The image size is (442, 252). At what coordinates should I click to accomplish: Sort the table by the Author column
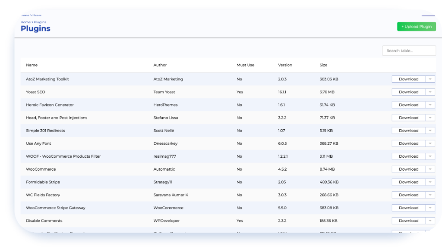pyautogui.click(x=160, y=65)
